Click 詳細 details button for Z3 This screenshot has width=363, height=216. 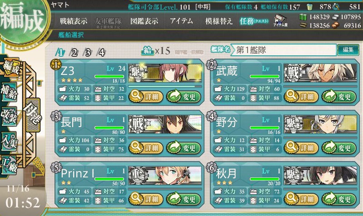tap(146, 96)
